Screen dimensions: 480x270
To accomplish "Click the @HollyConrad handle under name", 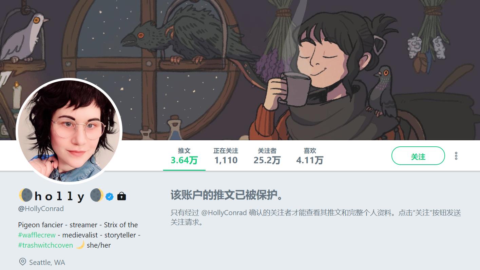I will 41,209.
